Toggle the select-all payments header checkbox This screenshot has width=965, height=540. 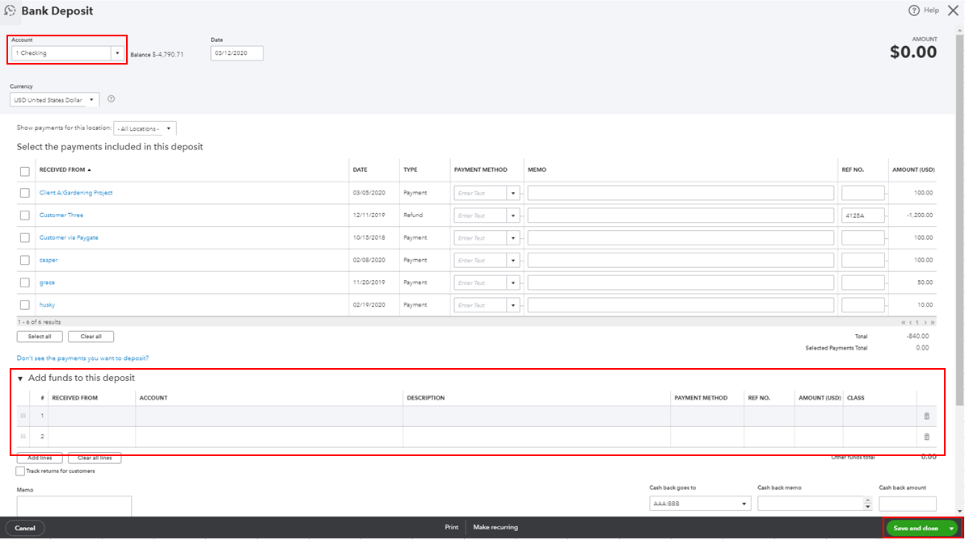click(24, 171)
